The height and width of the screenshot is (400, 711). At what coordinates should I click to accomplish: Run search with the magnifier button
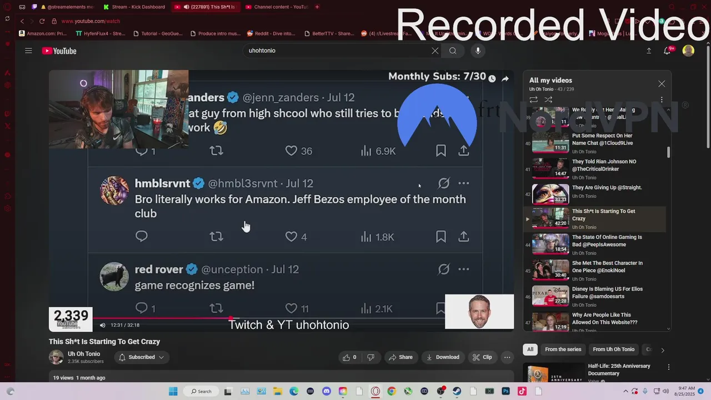coord(453,51)
